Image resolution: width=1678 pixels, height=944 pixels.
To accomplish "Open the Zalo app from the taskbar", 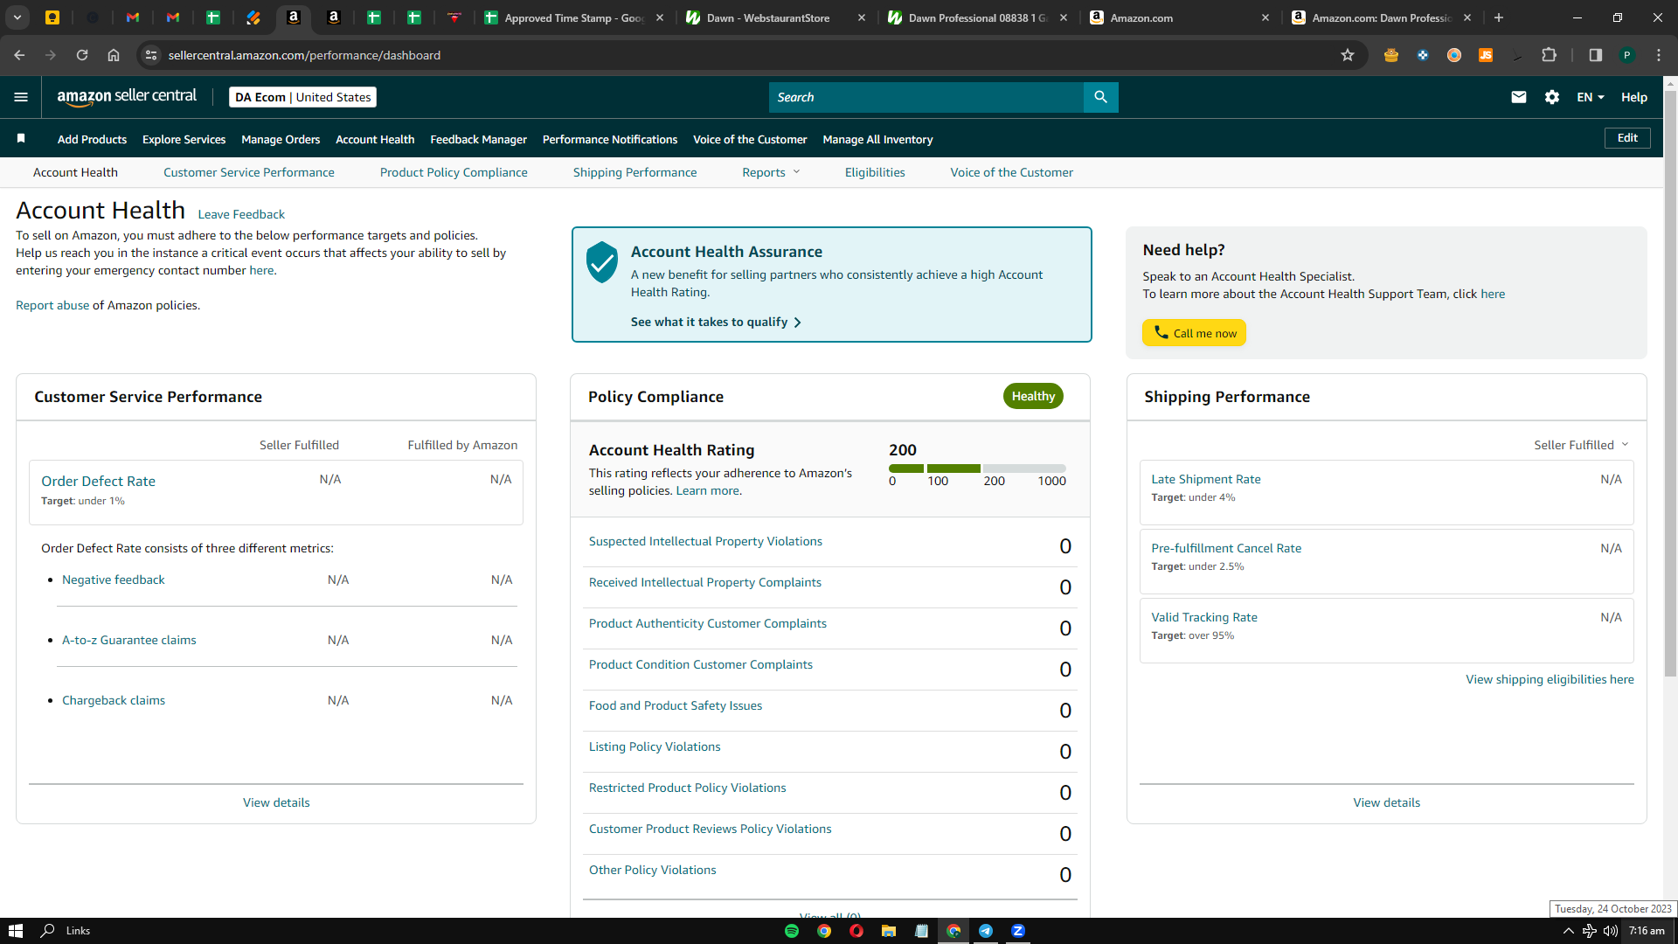I will (x=1018, y=931).
